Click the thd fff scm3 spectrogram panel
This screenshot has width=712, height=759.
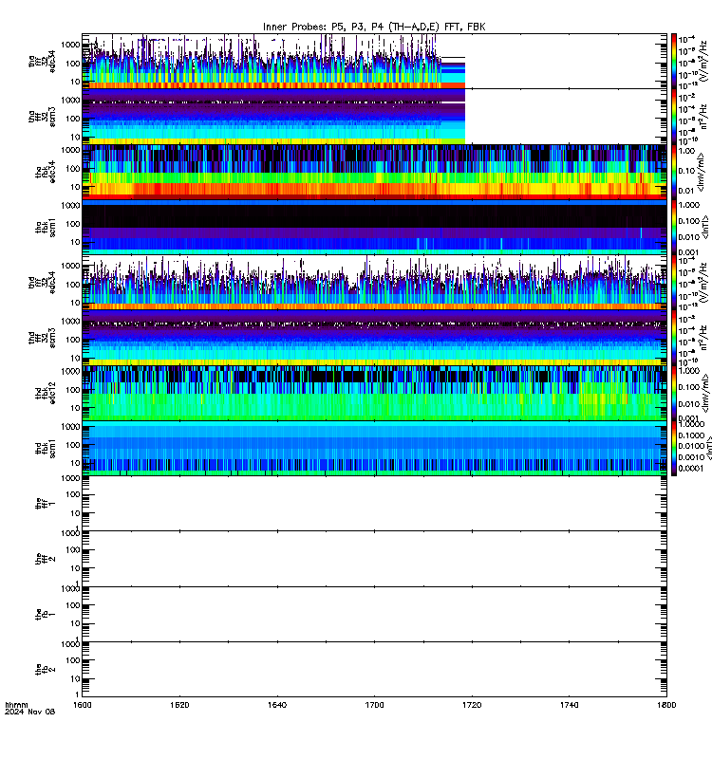[374, 338]
